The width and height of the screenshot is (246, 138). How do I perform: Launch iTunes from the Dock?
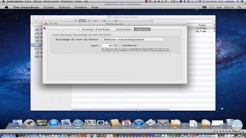pyautogui.click(x=139, y=123)
